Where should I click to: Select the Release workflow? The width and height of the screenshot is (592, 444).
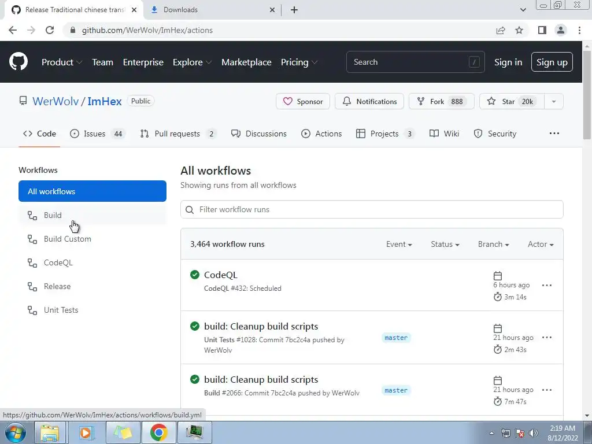[x=92, y=286]
